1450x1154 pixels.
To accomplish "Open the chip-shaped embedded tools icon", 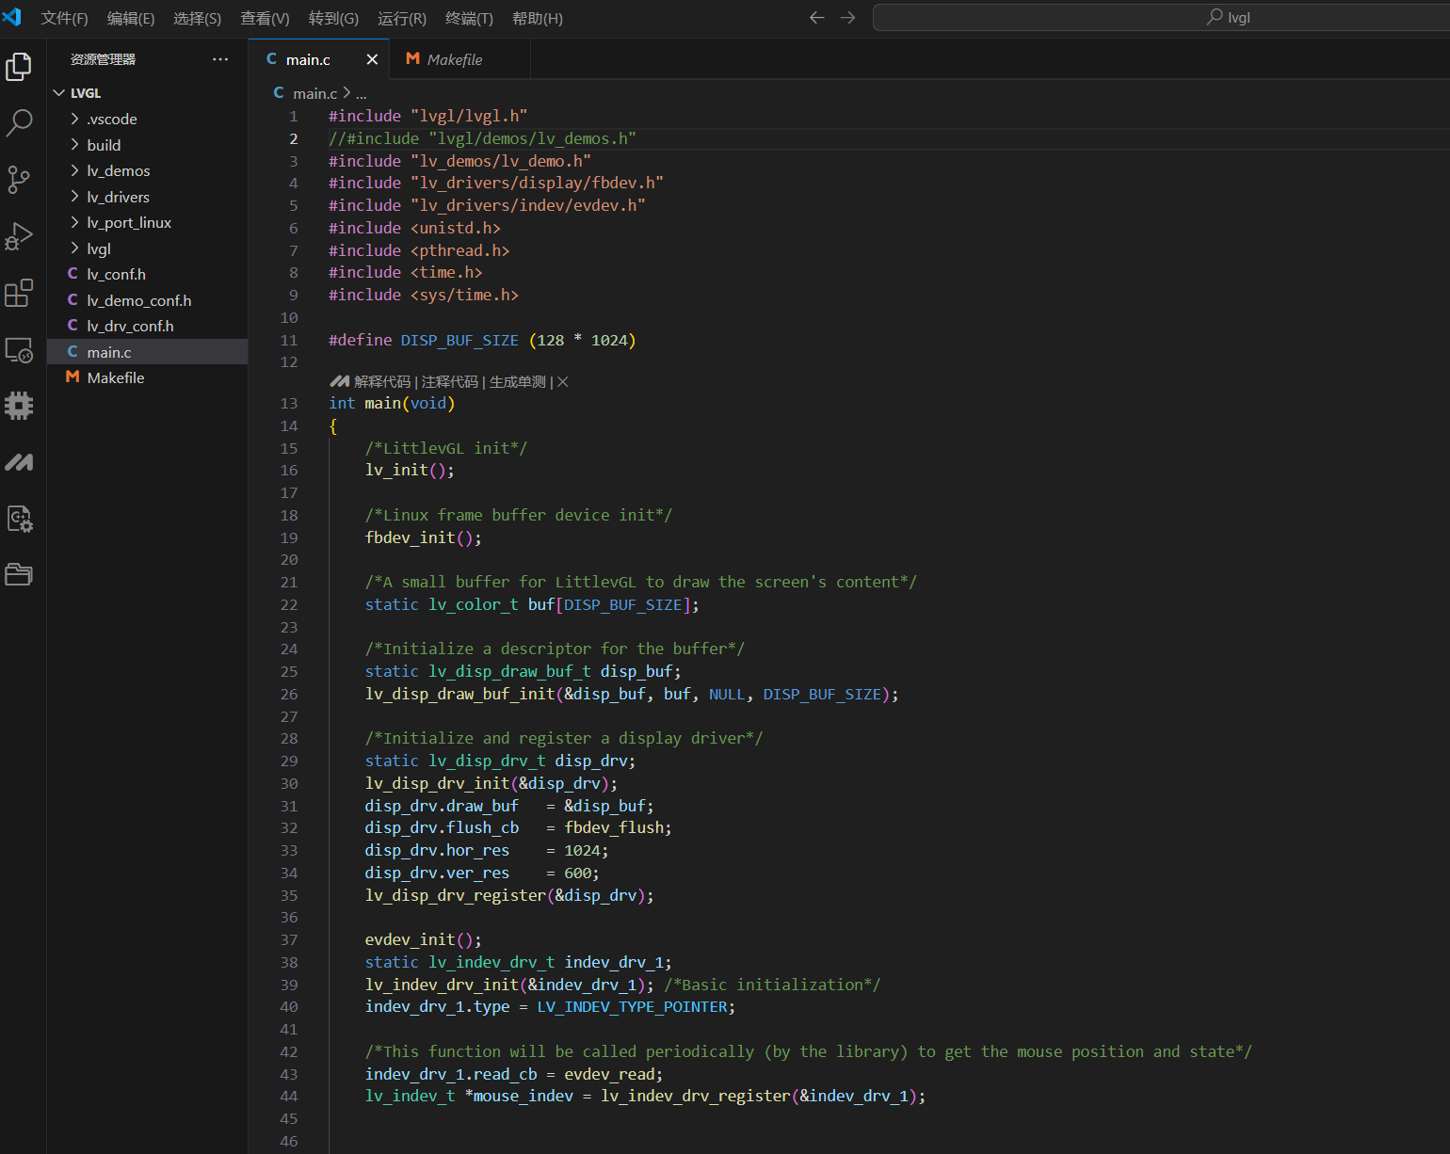I will tap(19, 406).
